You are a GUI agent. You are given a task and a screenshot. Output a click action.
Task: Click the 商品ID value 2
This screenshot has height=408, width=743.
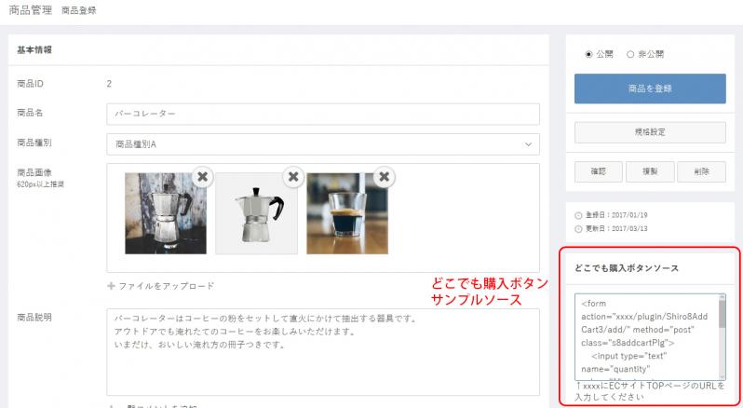(x=109, y=84)
